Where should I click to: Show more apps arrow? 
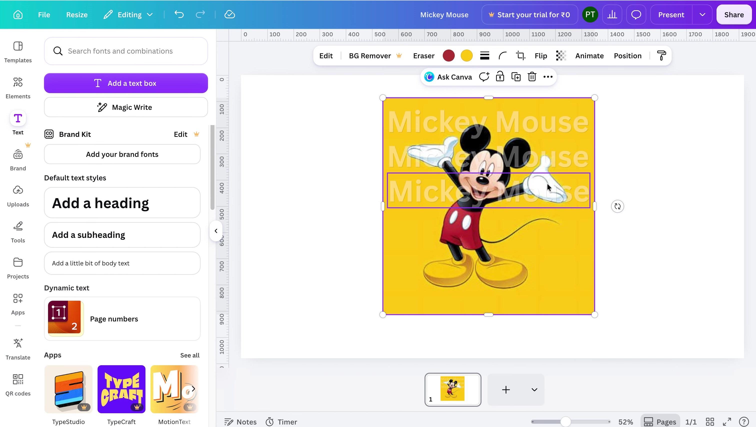coord(193,389)
